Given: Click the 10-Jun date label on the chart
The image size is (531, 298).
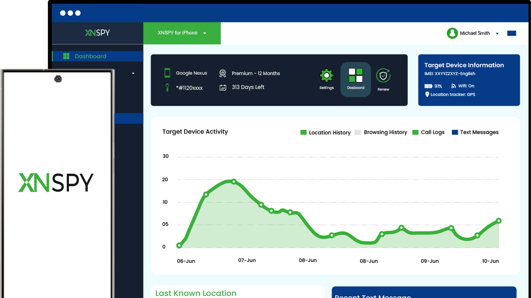Looking at the screenshot, I should [x=490, y=261].
